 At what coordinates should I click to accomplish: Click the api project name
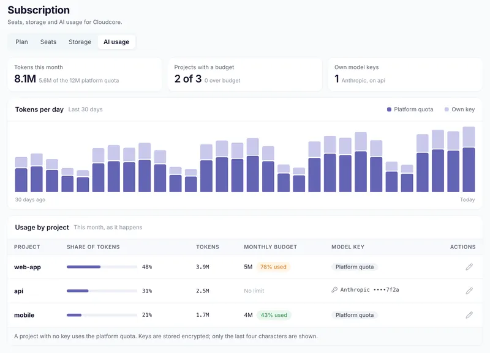pyautogui.click(x=19, y=291)
